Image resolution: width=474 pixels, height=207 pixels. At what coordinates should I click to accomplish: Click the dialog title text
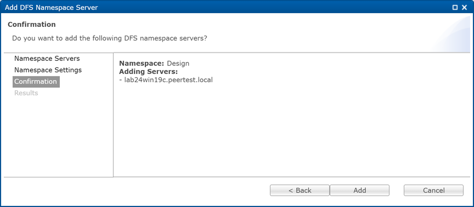52,8
